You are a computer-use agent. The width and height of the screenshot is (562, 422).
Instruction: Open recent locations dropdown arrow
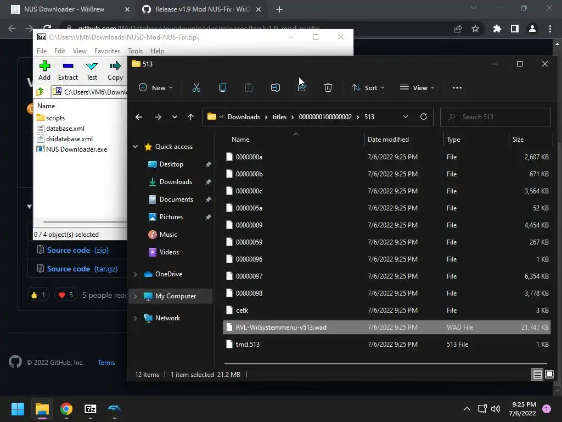click(x=175, y=117)
